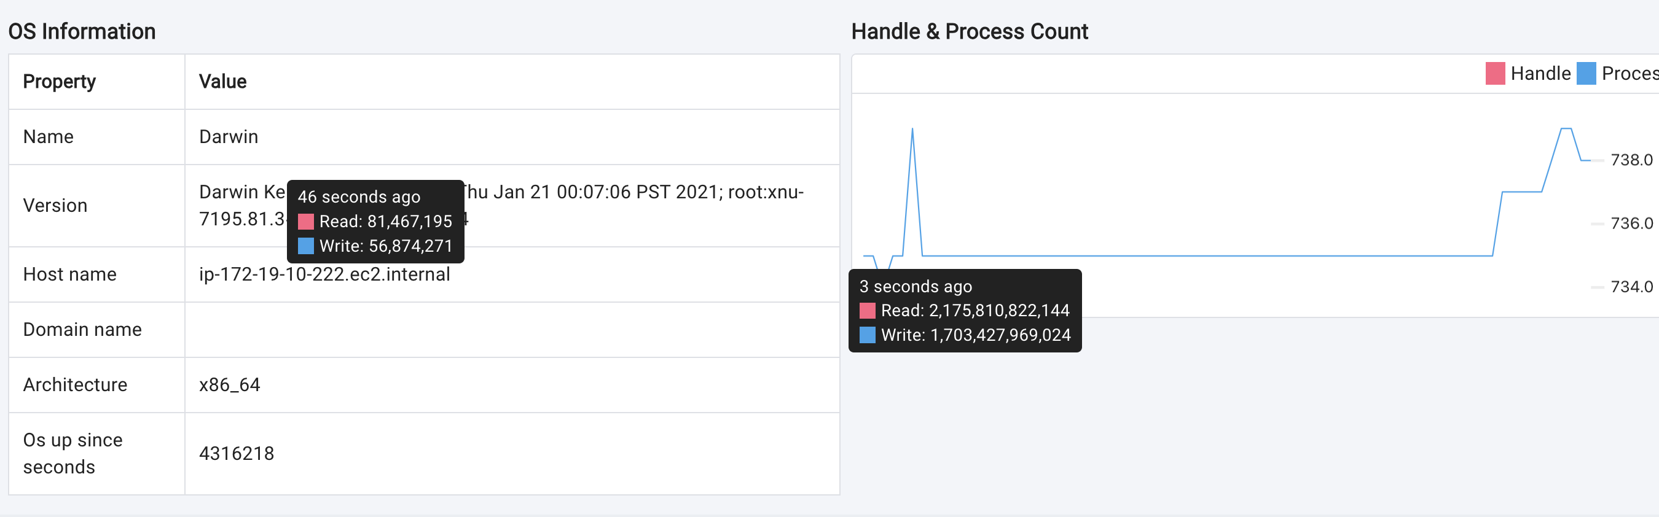Toggle the Process legend blue box
Viewport: 1659px width, 517px height.
pyautogui.click(x=1586, y=74)
